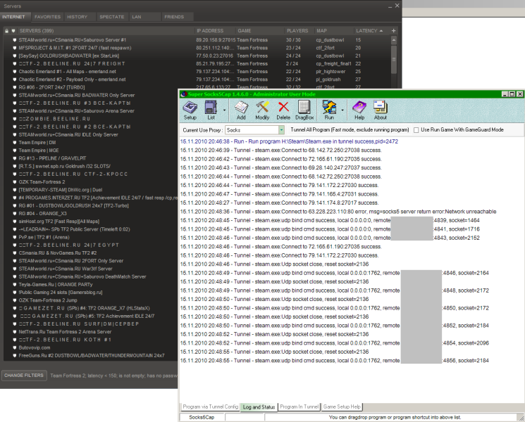Image resolution: width=525 pixels, height=422 pixels.
Task: Select RG #13 - PIPELINE / GRAVELPIT server
Action: tap(91, 158)
